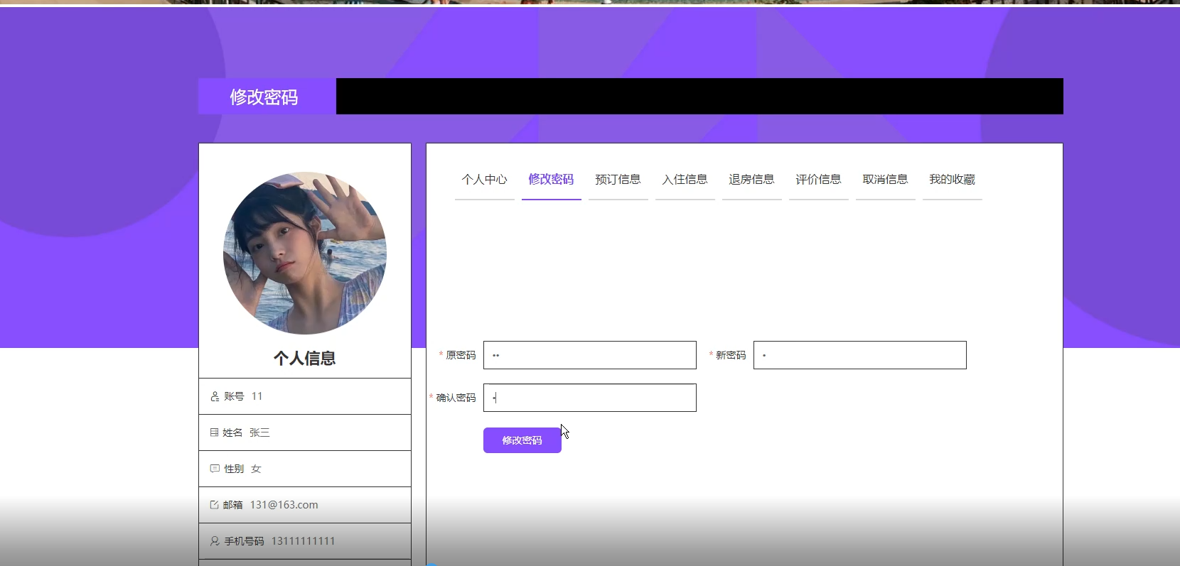Open the 评价信息 tab
The height and width of the screenshot is (566, 1180).
click(x=818, y=180)
